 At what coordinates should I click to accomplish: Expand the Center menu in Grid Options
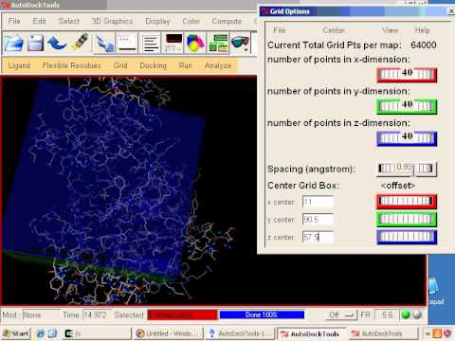point(334,30)
